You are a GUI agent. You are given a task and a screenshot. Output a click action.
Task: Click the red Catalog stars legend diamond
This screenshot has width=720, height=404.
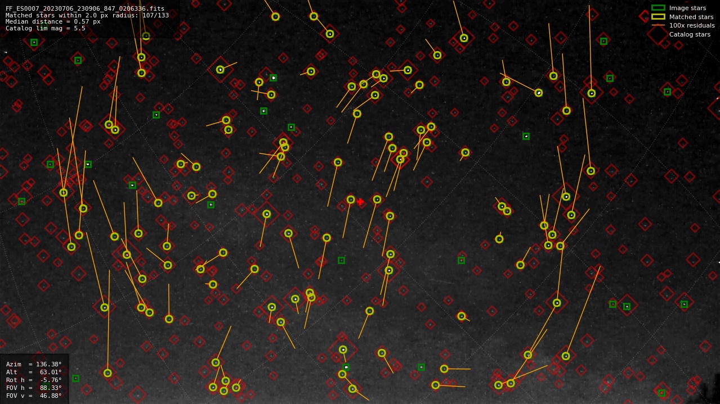click(x=658, y=34)
